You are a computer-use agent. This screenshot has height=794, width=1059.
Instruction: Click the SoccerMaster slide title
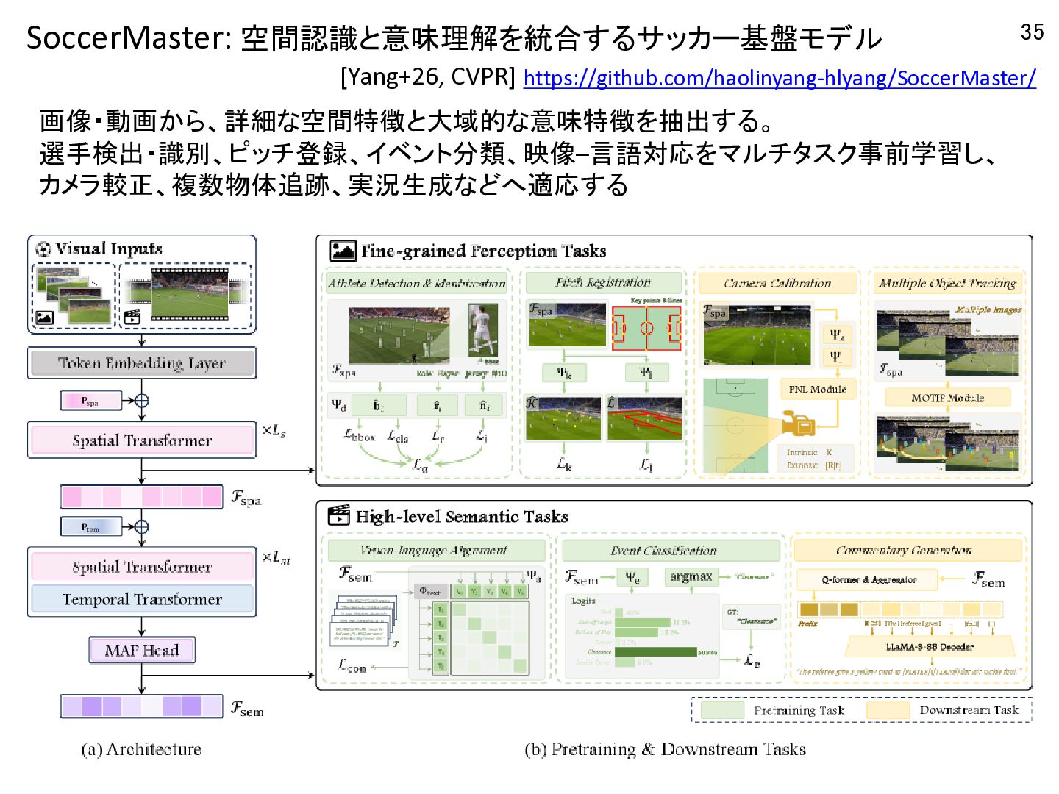click(454, 38)
